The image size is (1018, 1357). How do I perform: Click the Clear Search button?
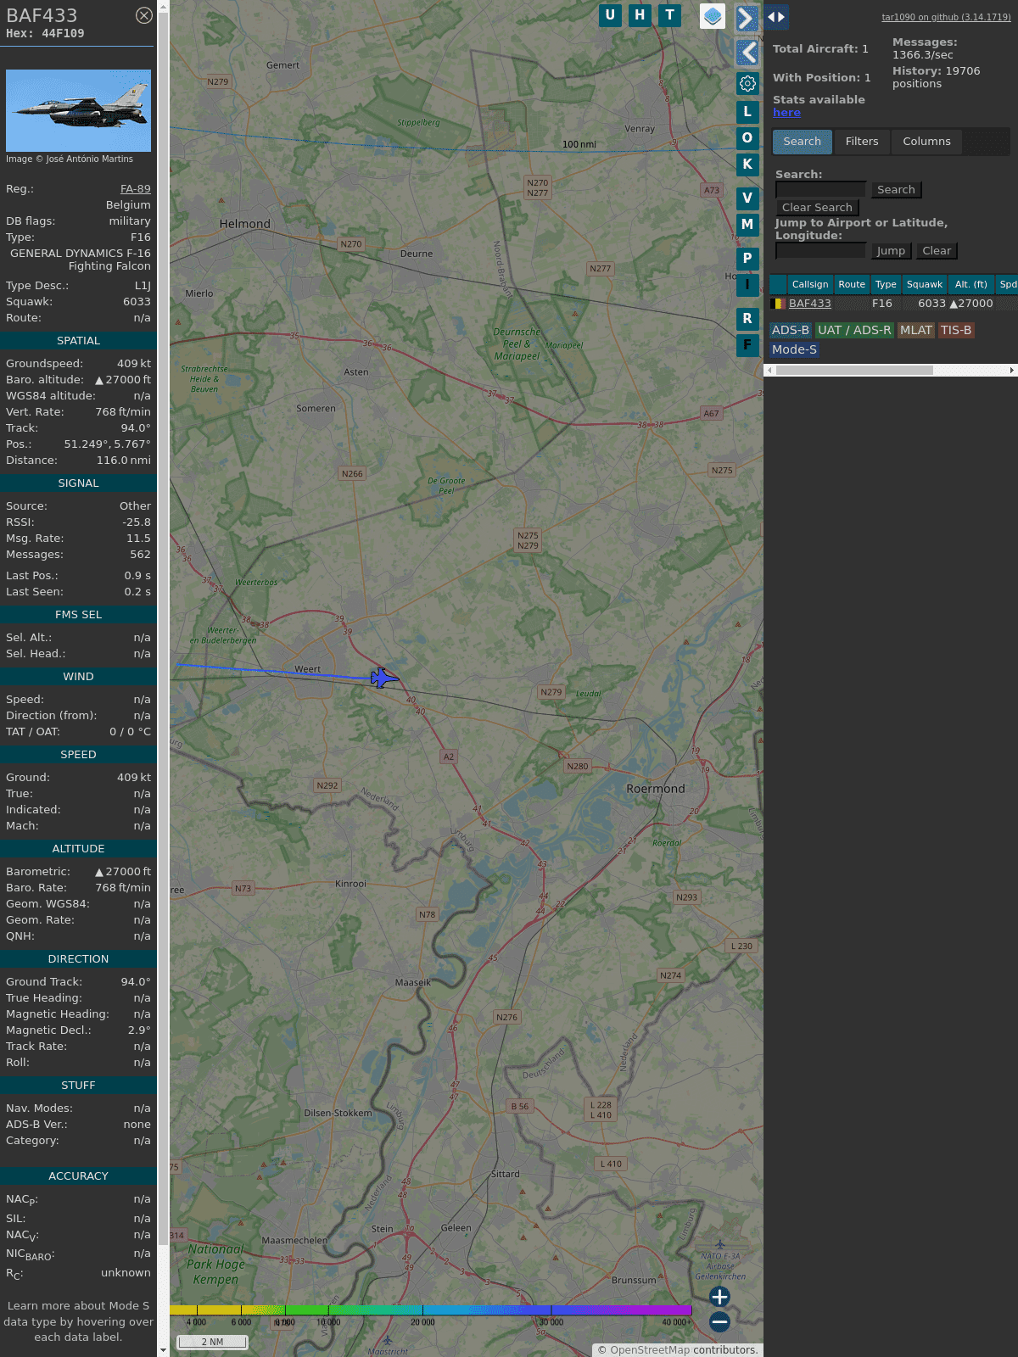[817, 208]
